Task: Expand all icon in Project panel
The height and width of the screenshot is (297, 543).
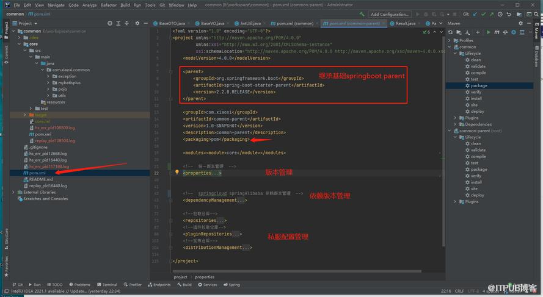Action: (x=118, y=23)
